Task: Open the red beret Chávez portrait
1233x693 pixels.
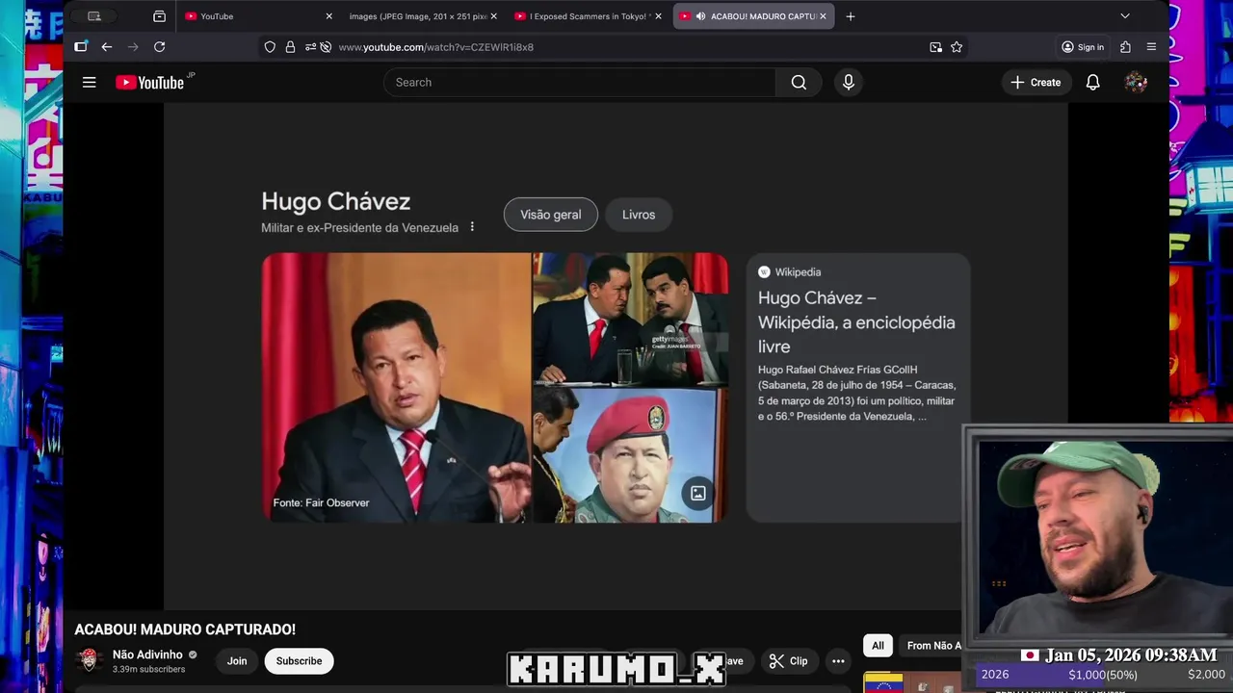Action: tap(630, 456)
